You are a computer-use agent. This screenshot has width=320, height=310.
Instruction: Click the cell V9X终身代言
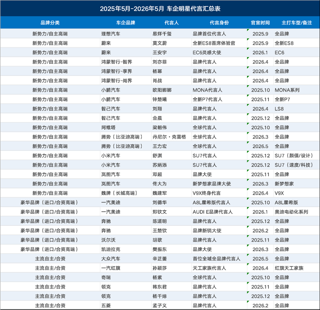(x=207, y=193)
